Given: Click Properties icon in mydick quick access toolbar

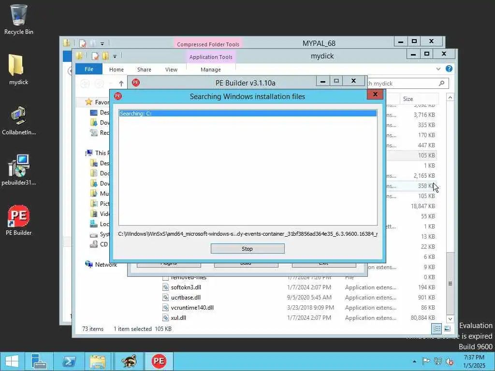Looking at the screenshot, I should click(95, 56).
